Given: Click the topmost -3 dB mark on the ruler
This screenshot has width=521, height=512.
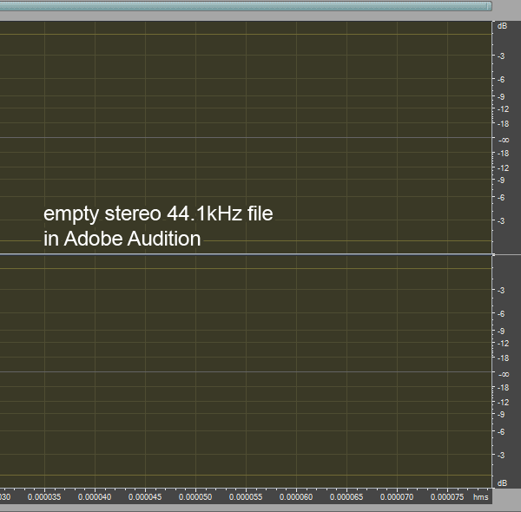Looking at the screenshot, I should point(503,56).
